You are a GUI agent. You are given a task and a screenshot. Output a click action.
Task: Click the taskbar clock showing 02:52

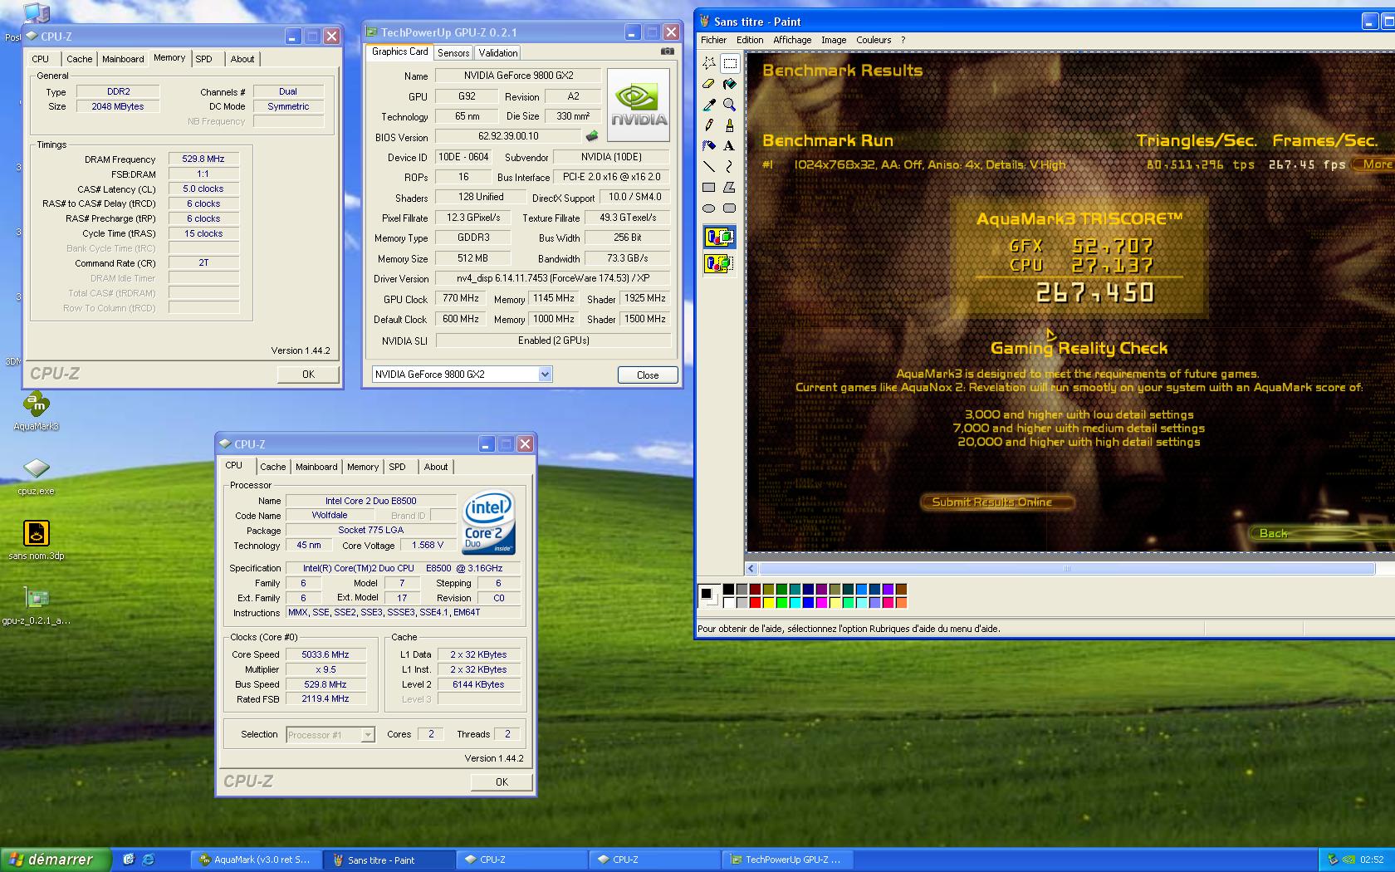(1372, 860)
